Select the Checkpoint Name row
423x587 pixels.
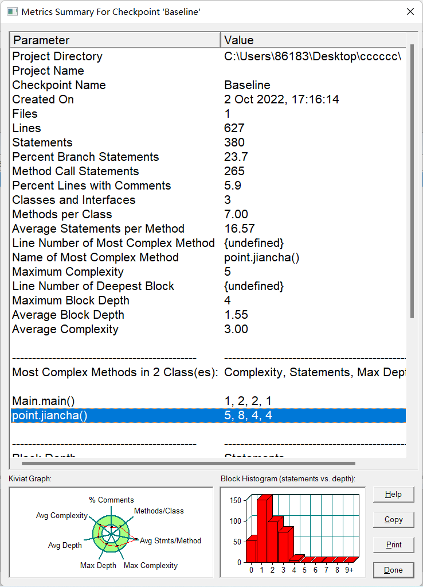tap(208, 85)
